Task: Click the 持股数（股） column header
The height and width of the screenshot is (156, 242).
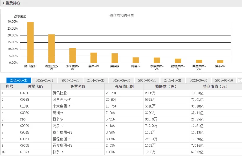Action: pyautogui.click(x=166, y=87)
